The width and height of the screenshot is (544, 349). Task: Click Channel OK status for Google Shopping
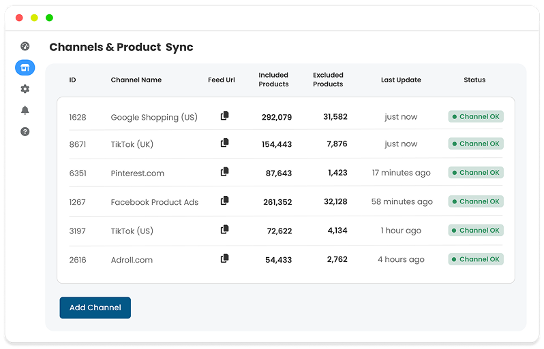tap(475, 116)
